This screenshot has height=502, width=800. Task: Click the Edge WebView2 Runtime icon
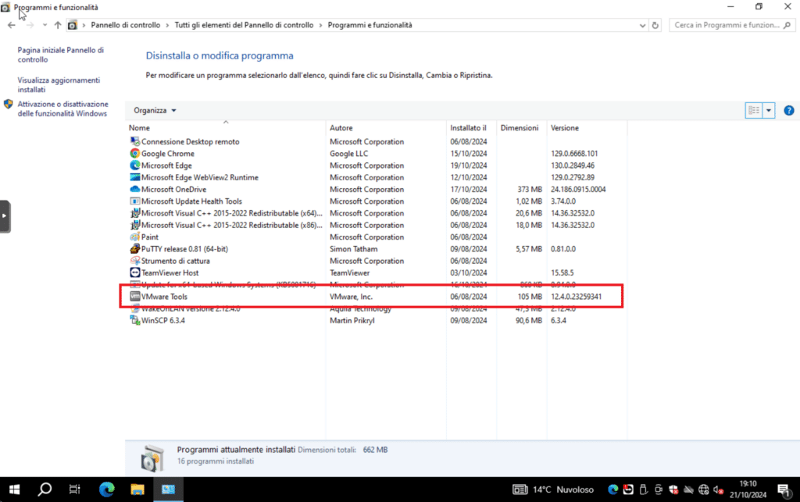tap(134, 177)
